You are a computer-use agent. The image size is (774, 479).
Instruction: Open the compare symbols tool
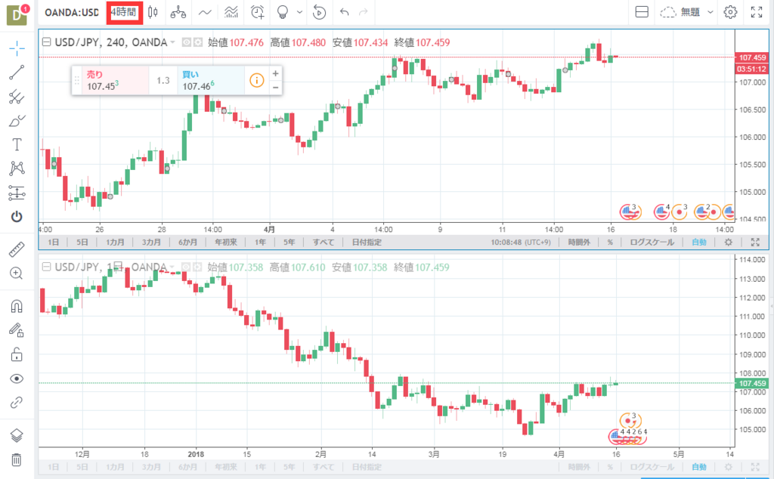[178, 12]
